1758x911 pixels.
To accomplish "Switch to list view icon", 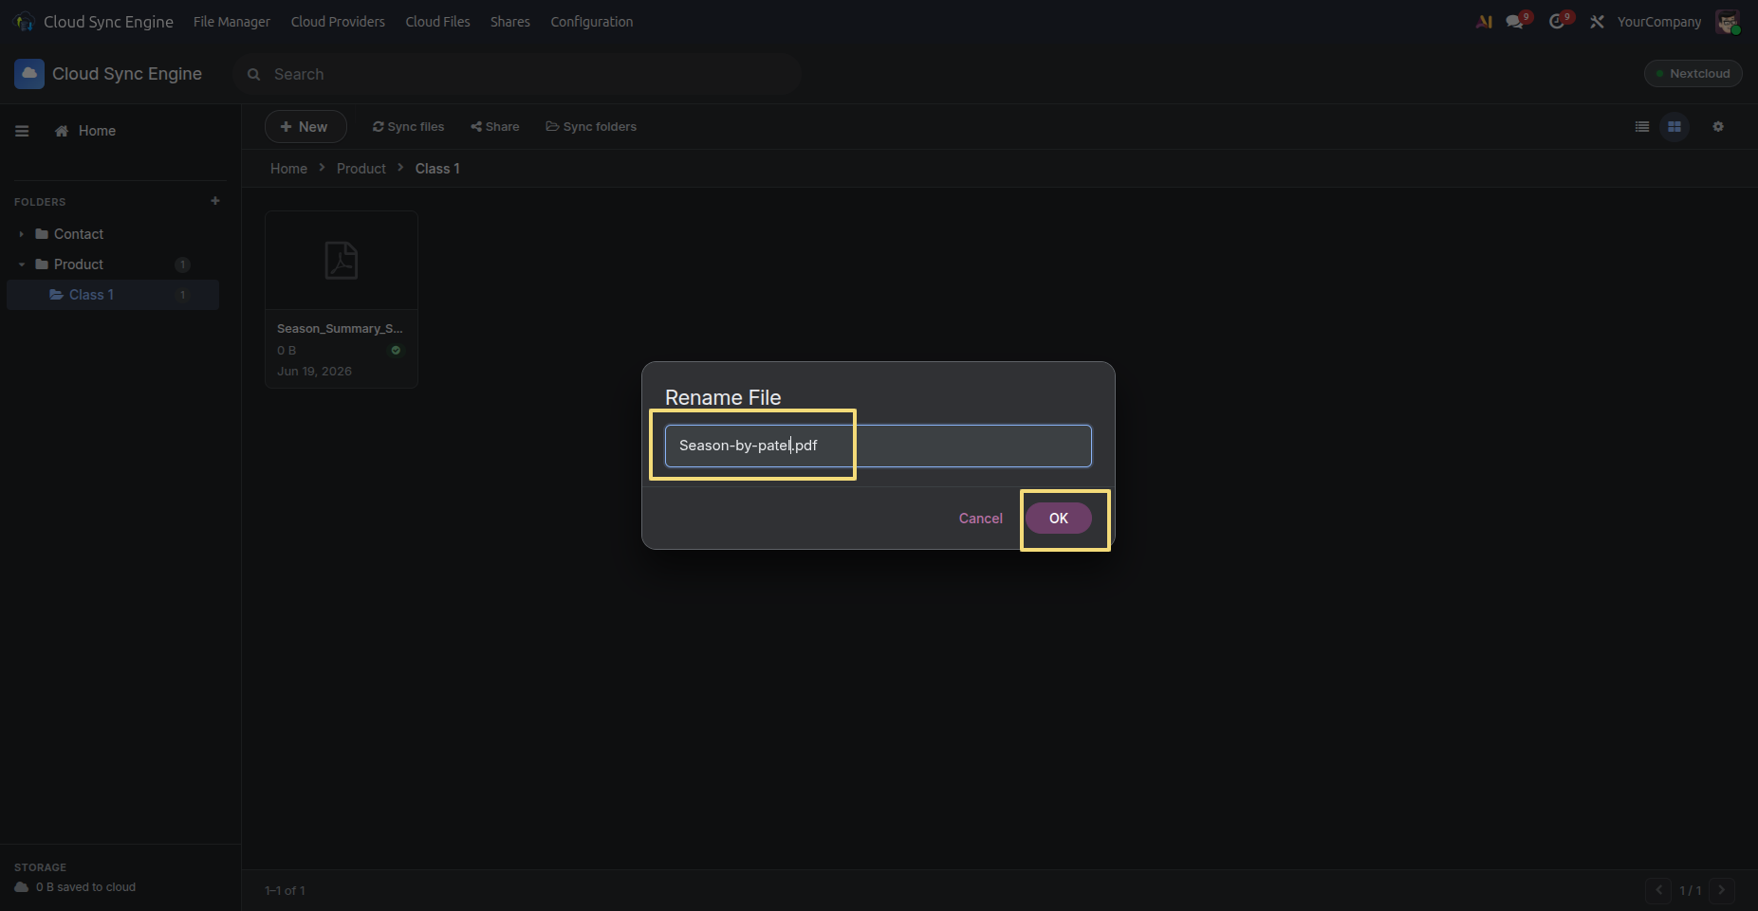I will click(1642, 127).
